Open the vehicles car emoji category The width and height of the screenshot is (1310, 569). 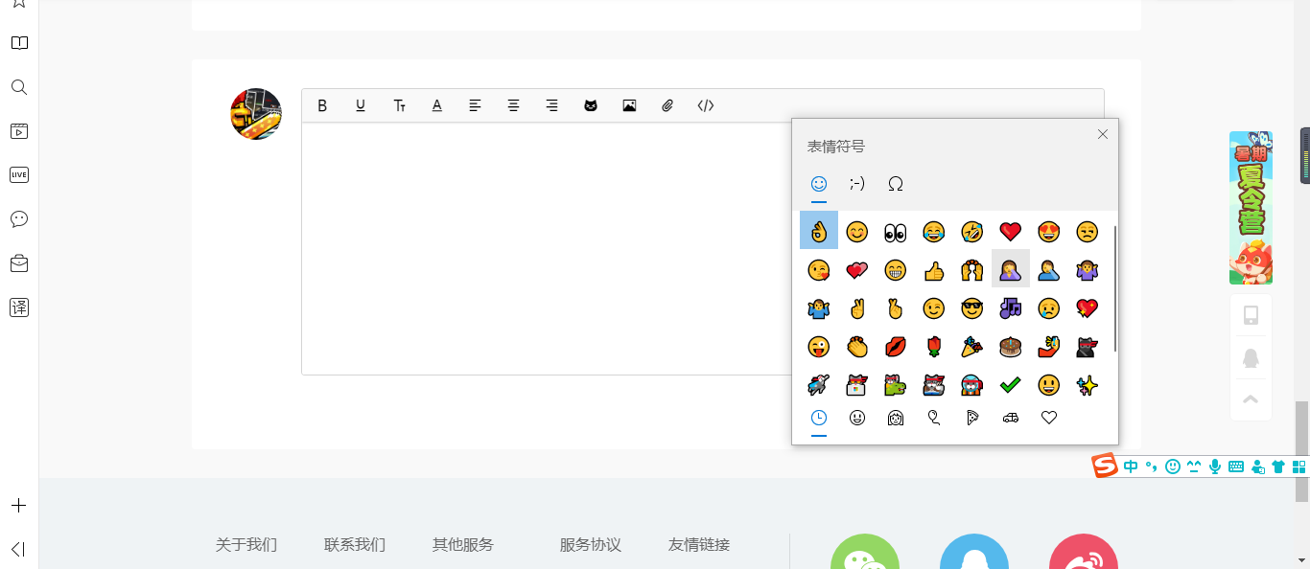coord(1011,418)
